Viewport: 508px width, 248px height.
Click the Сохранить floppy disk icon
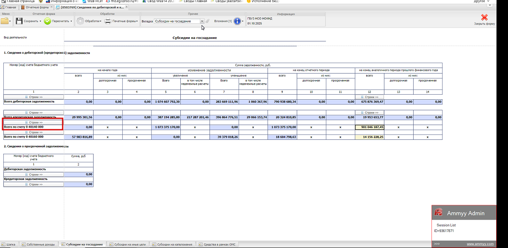tap(19, 21)
